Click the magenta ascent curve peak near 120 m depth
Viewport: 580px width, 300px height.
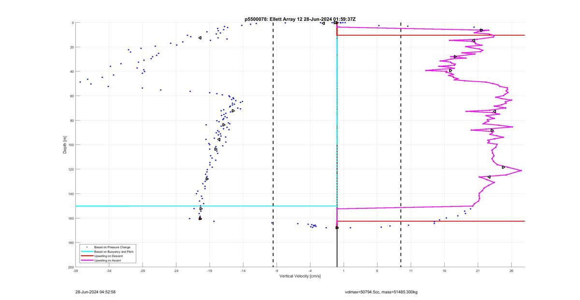521,170
